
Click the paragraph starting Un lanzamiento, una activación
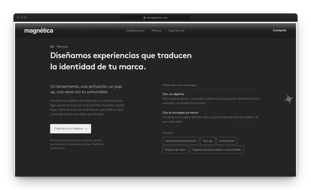[x=87, y=89]
